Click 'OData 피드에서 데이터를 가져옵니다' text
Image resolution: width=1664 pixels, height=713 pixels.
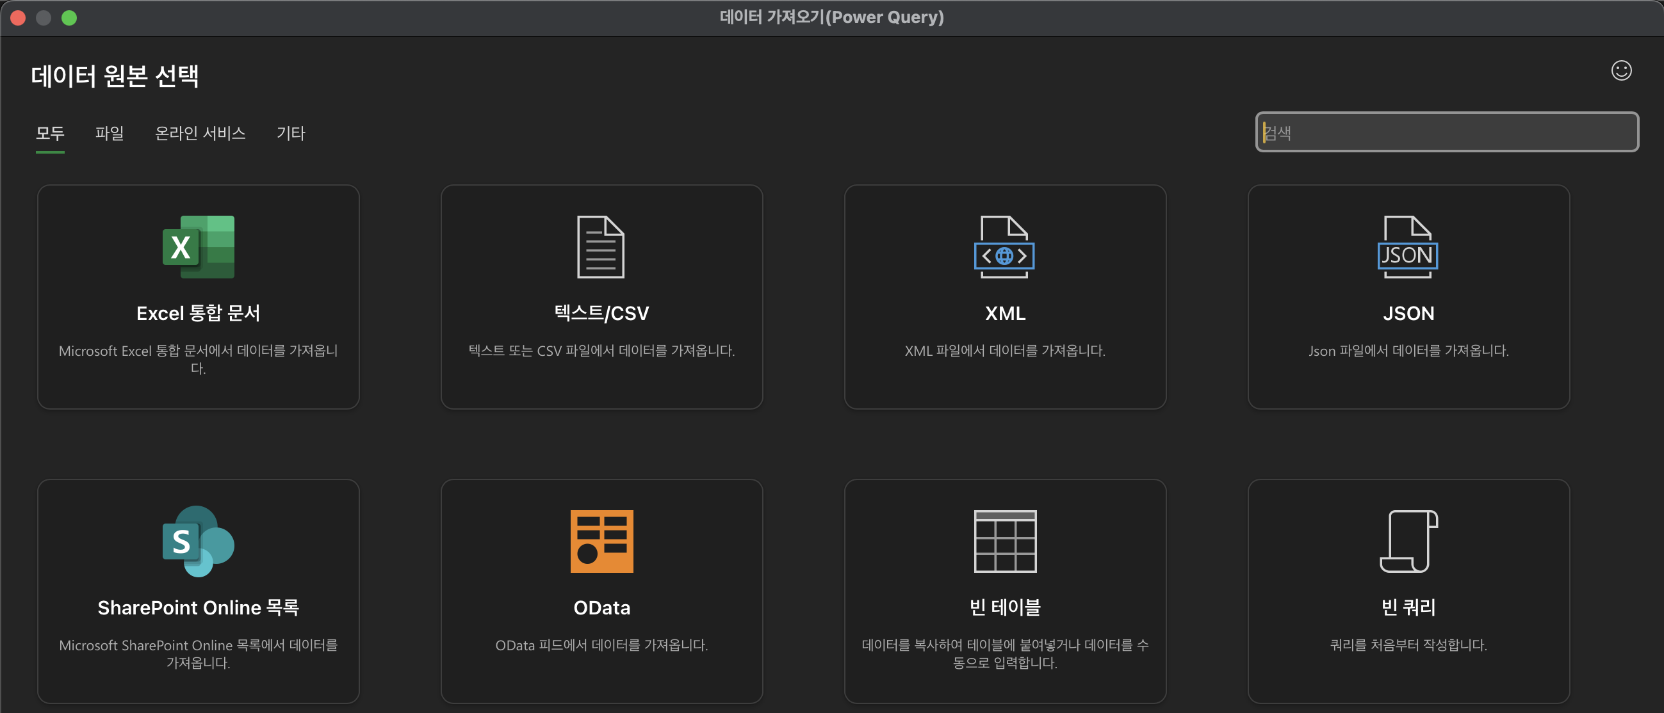pyautogui.click(x=601, y=645)
